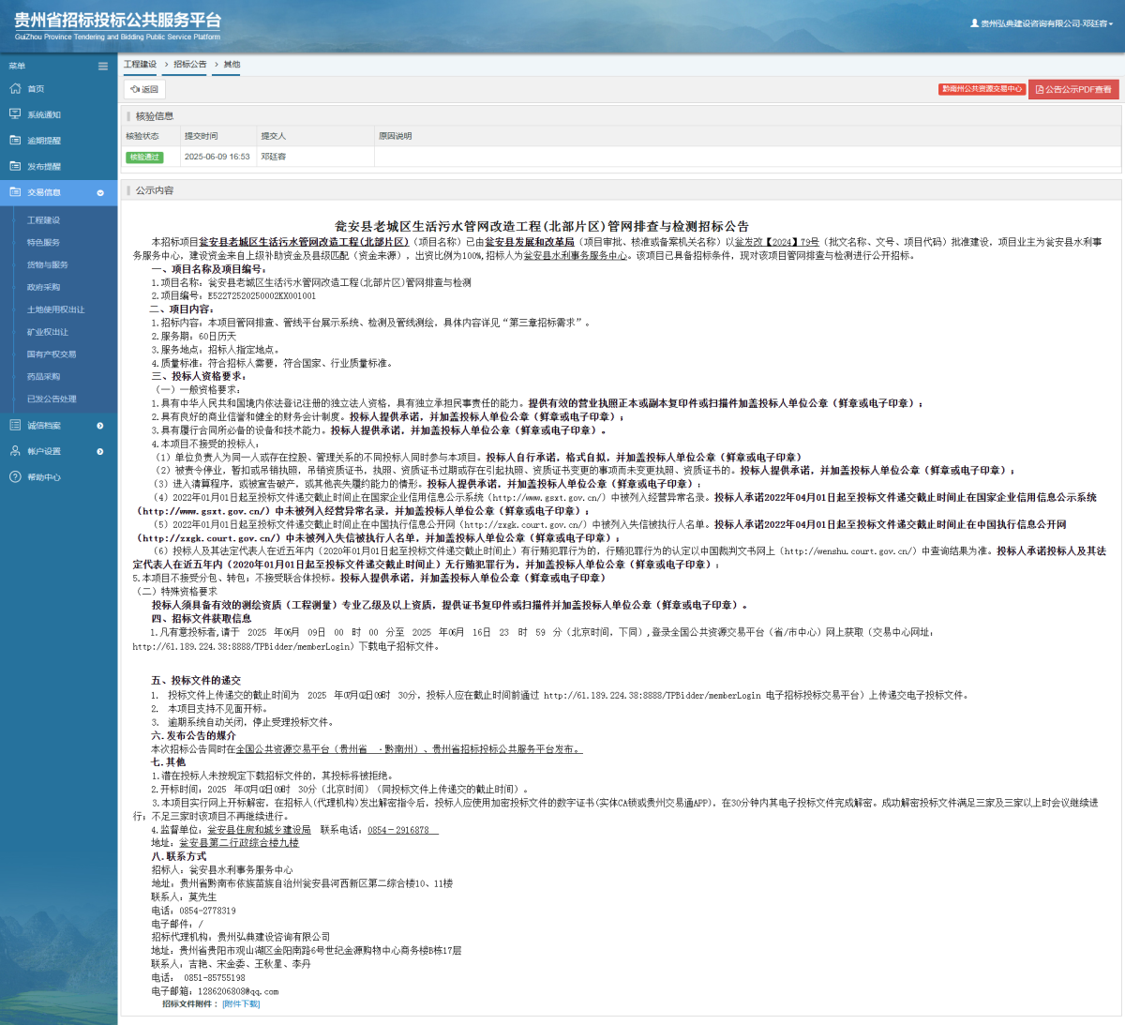Click the 帮助中心 question mark icon
Image resolution: width=1125 pixels, height=1025 pixels.
15,477
